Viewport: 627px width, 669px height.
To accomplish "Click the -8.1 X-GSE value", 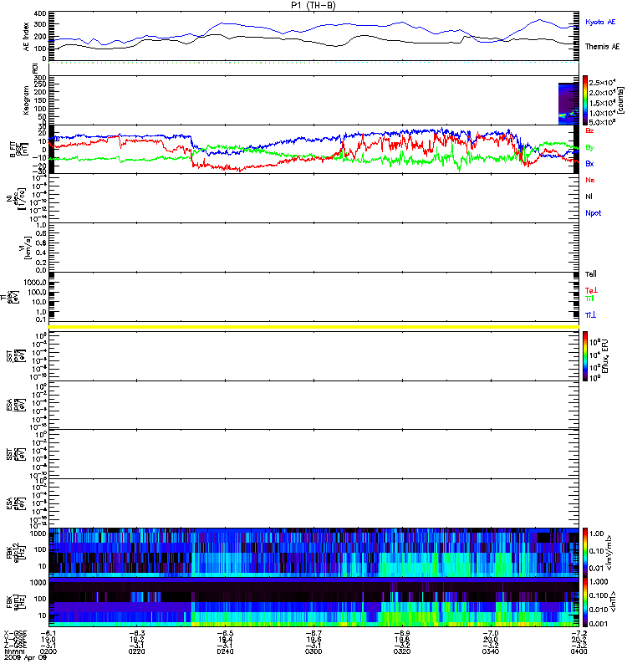I will pyautogui.click(x=48, y=634).
